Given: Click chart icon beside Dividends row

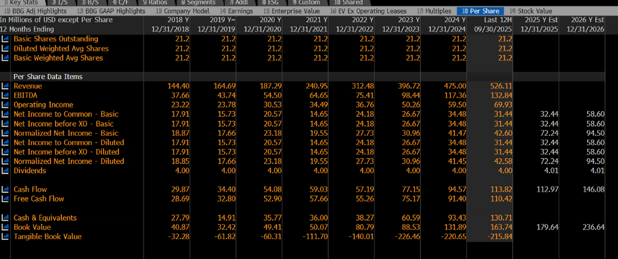Looking at the screenshot, I should pos(6,171).
